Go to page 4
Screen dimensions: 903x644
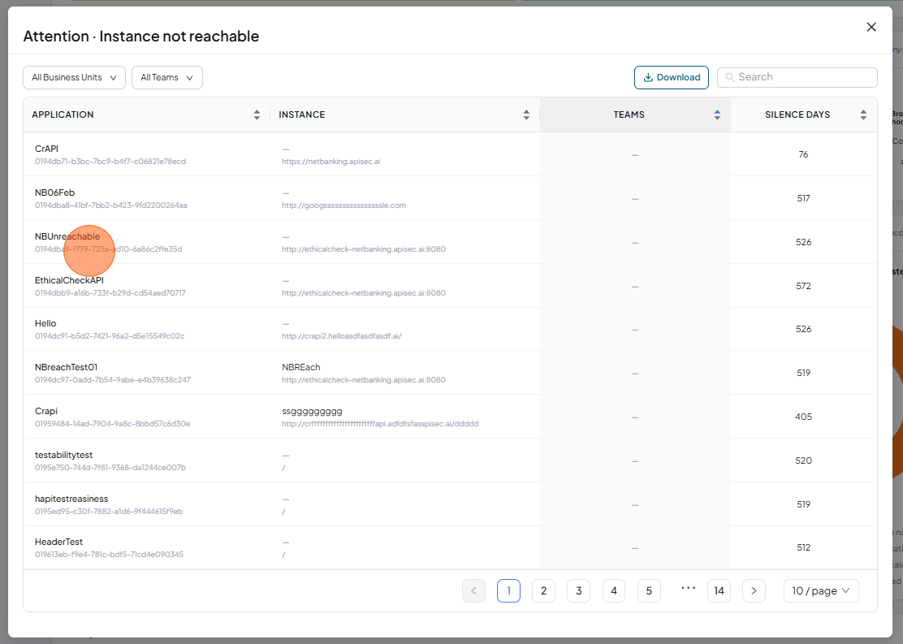614,590
